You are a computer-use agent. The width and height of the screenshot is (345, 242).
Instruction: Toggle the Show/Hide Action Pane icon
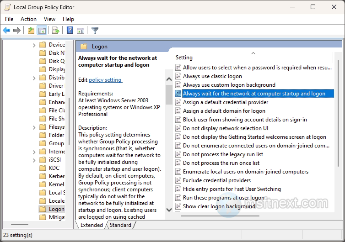pyautogui.click(x=81, y=31)
